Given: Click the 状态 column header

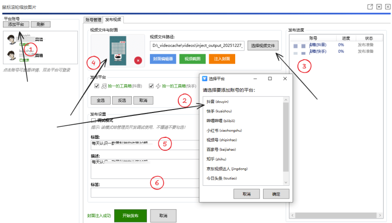Looking at the screenshot, I should (369, 38).
